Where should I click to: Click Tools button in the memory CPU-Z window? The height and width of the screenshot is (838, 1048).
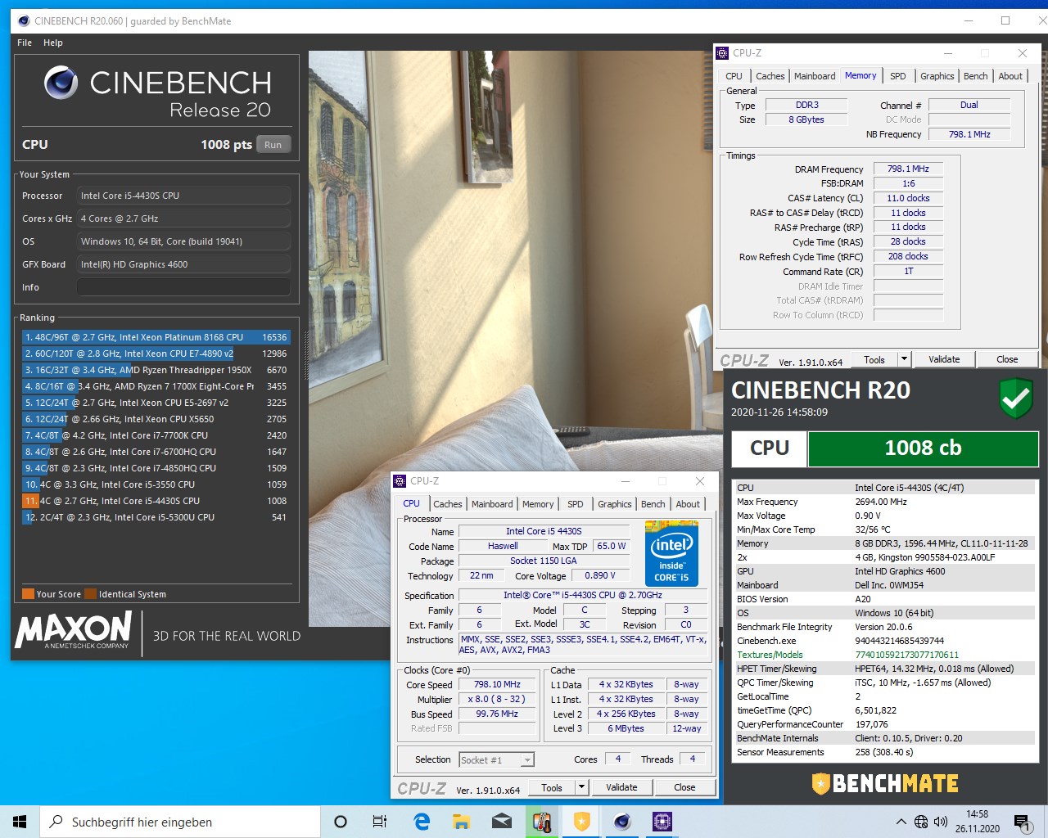pos(874,359)
